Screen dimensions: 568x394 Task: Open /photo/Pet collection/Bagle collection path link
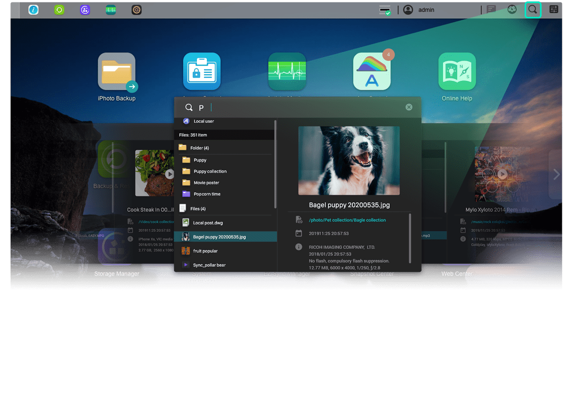point(347,220)
